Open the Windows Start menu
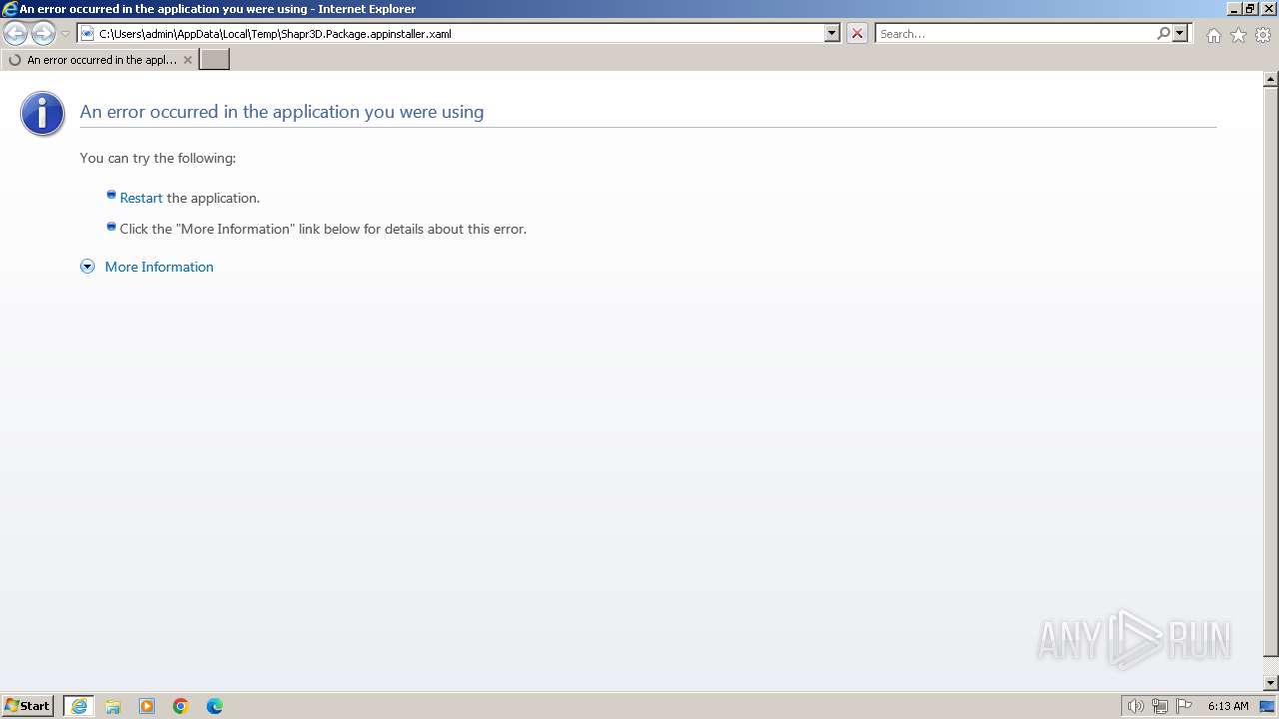The height and width of the screenshot is (719, 1279). pyautogui.click(x=27, y=706)
